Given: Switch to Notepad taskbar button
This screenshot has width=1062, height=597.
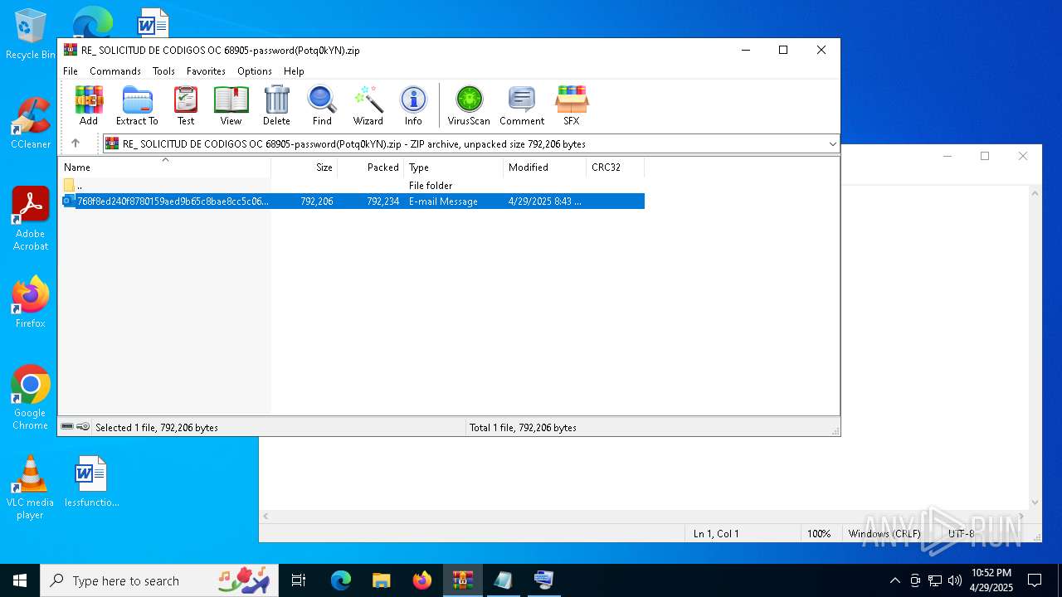Looking at the screenshot, I should [504, 580].
